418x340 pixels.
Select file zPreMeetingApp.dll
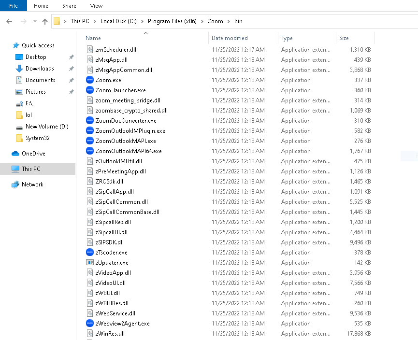point(120,171)
